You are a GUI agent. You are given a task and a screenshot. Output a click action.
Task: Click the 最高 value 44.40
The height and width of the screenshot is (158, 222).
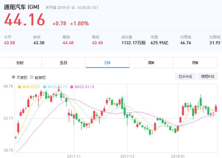tap(68, 43)
